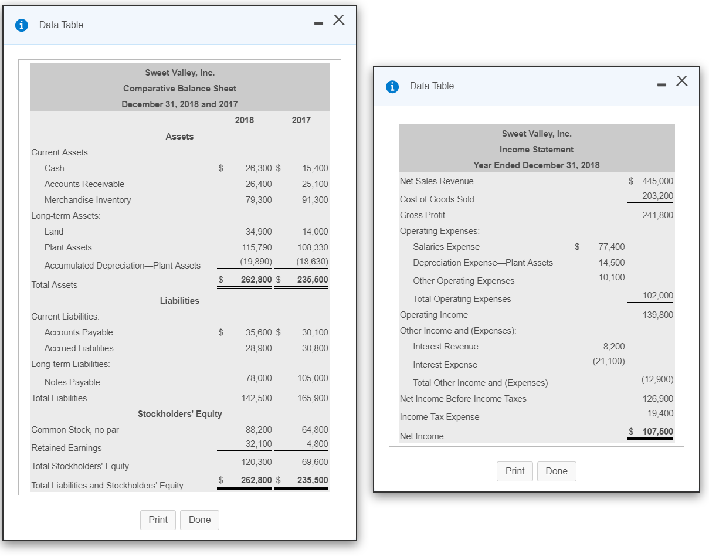Click Total Operating Expenses value 102,000
The height and width of the screenshot is (560, 709).
click(x=658, y=295)
